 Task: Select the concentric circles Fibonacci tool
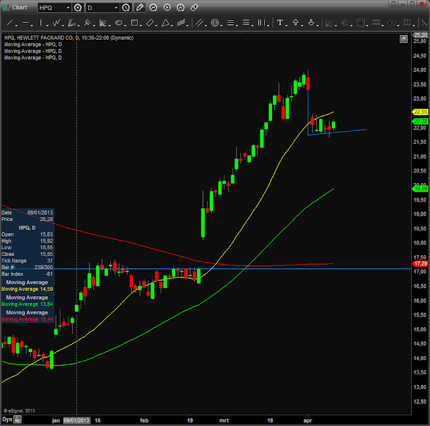(x=215, y=23)
